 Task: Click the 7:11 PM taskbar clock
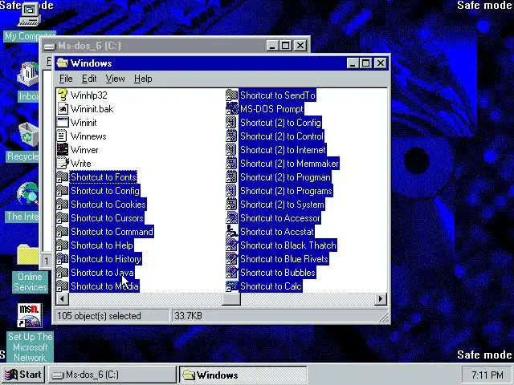pos(487,375)
